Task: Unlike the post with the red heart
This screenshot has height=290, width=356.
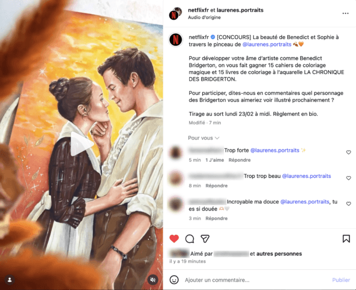Action: [x=174, y=239]
